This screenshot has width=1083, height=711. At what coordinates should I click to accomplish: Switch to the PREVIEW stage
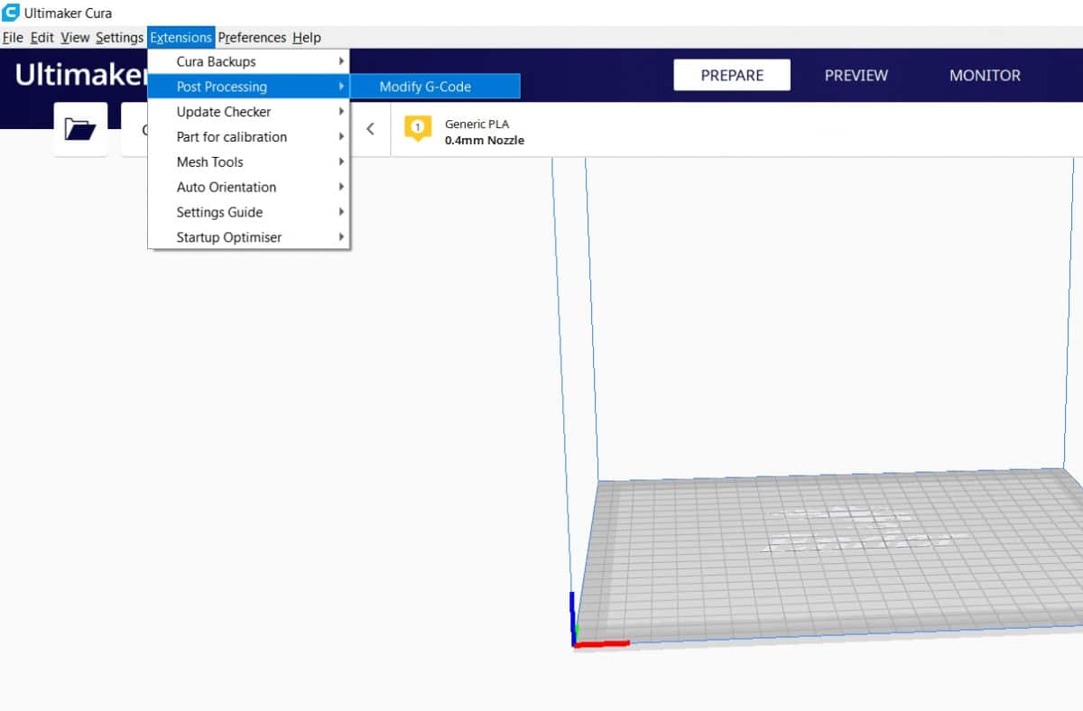tap(856, 76)
